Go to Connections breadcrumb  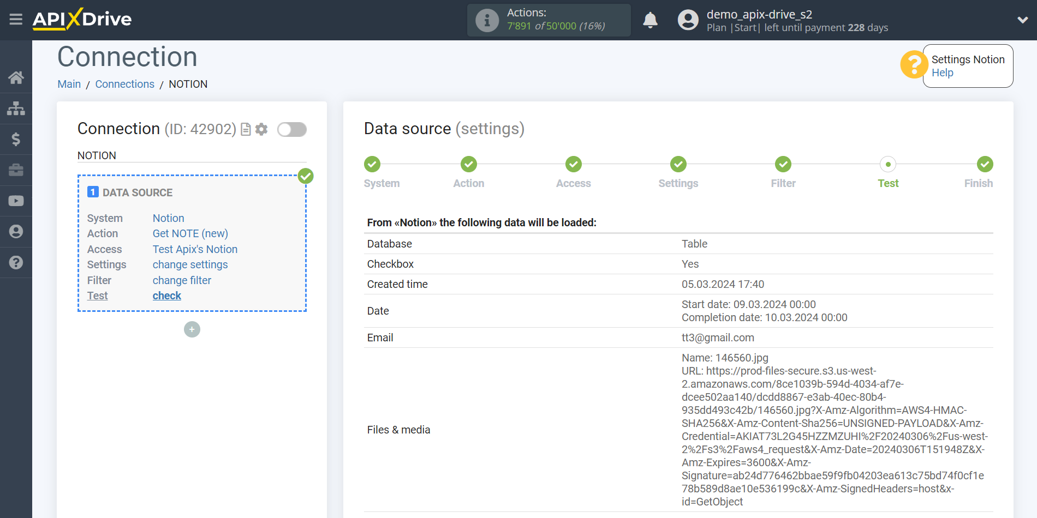(125, 84)
